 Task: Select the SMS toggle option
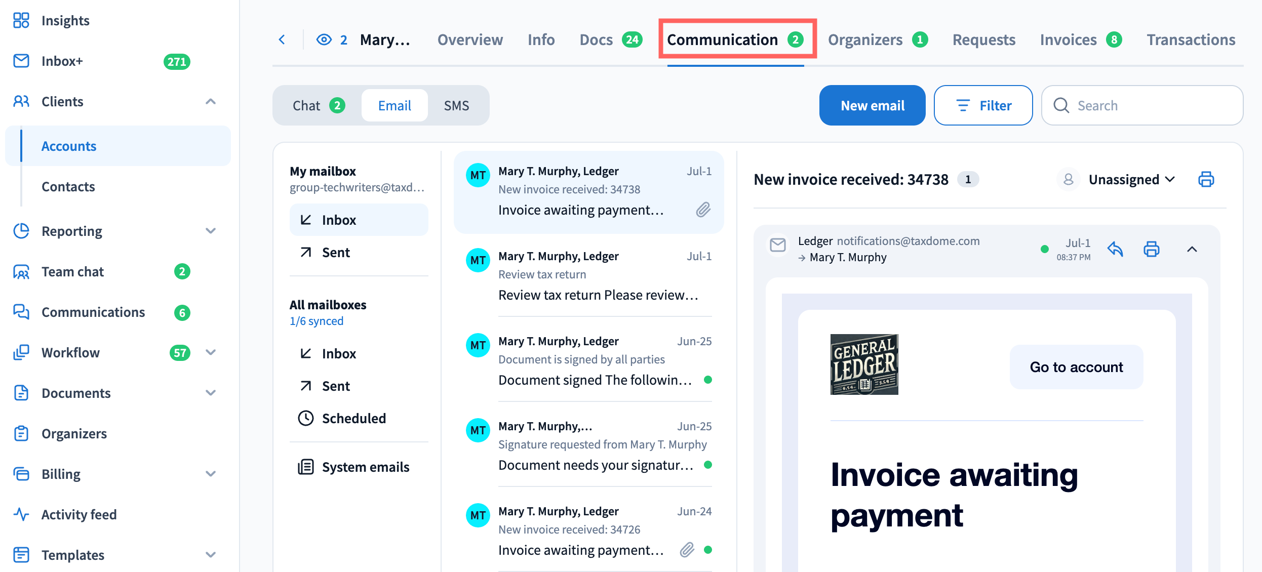[456, 105]
